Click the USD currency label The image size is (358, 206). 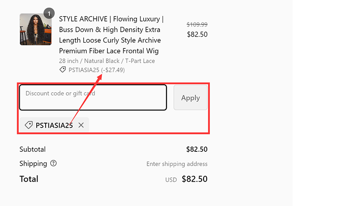point(171,180)
